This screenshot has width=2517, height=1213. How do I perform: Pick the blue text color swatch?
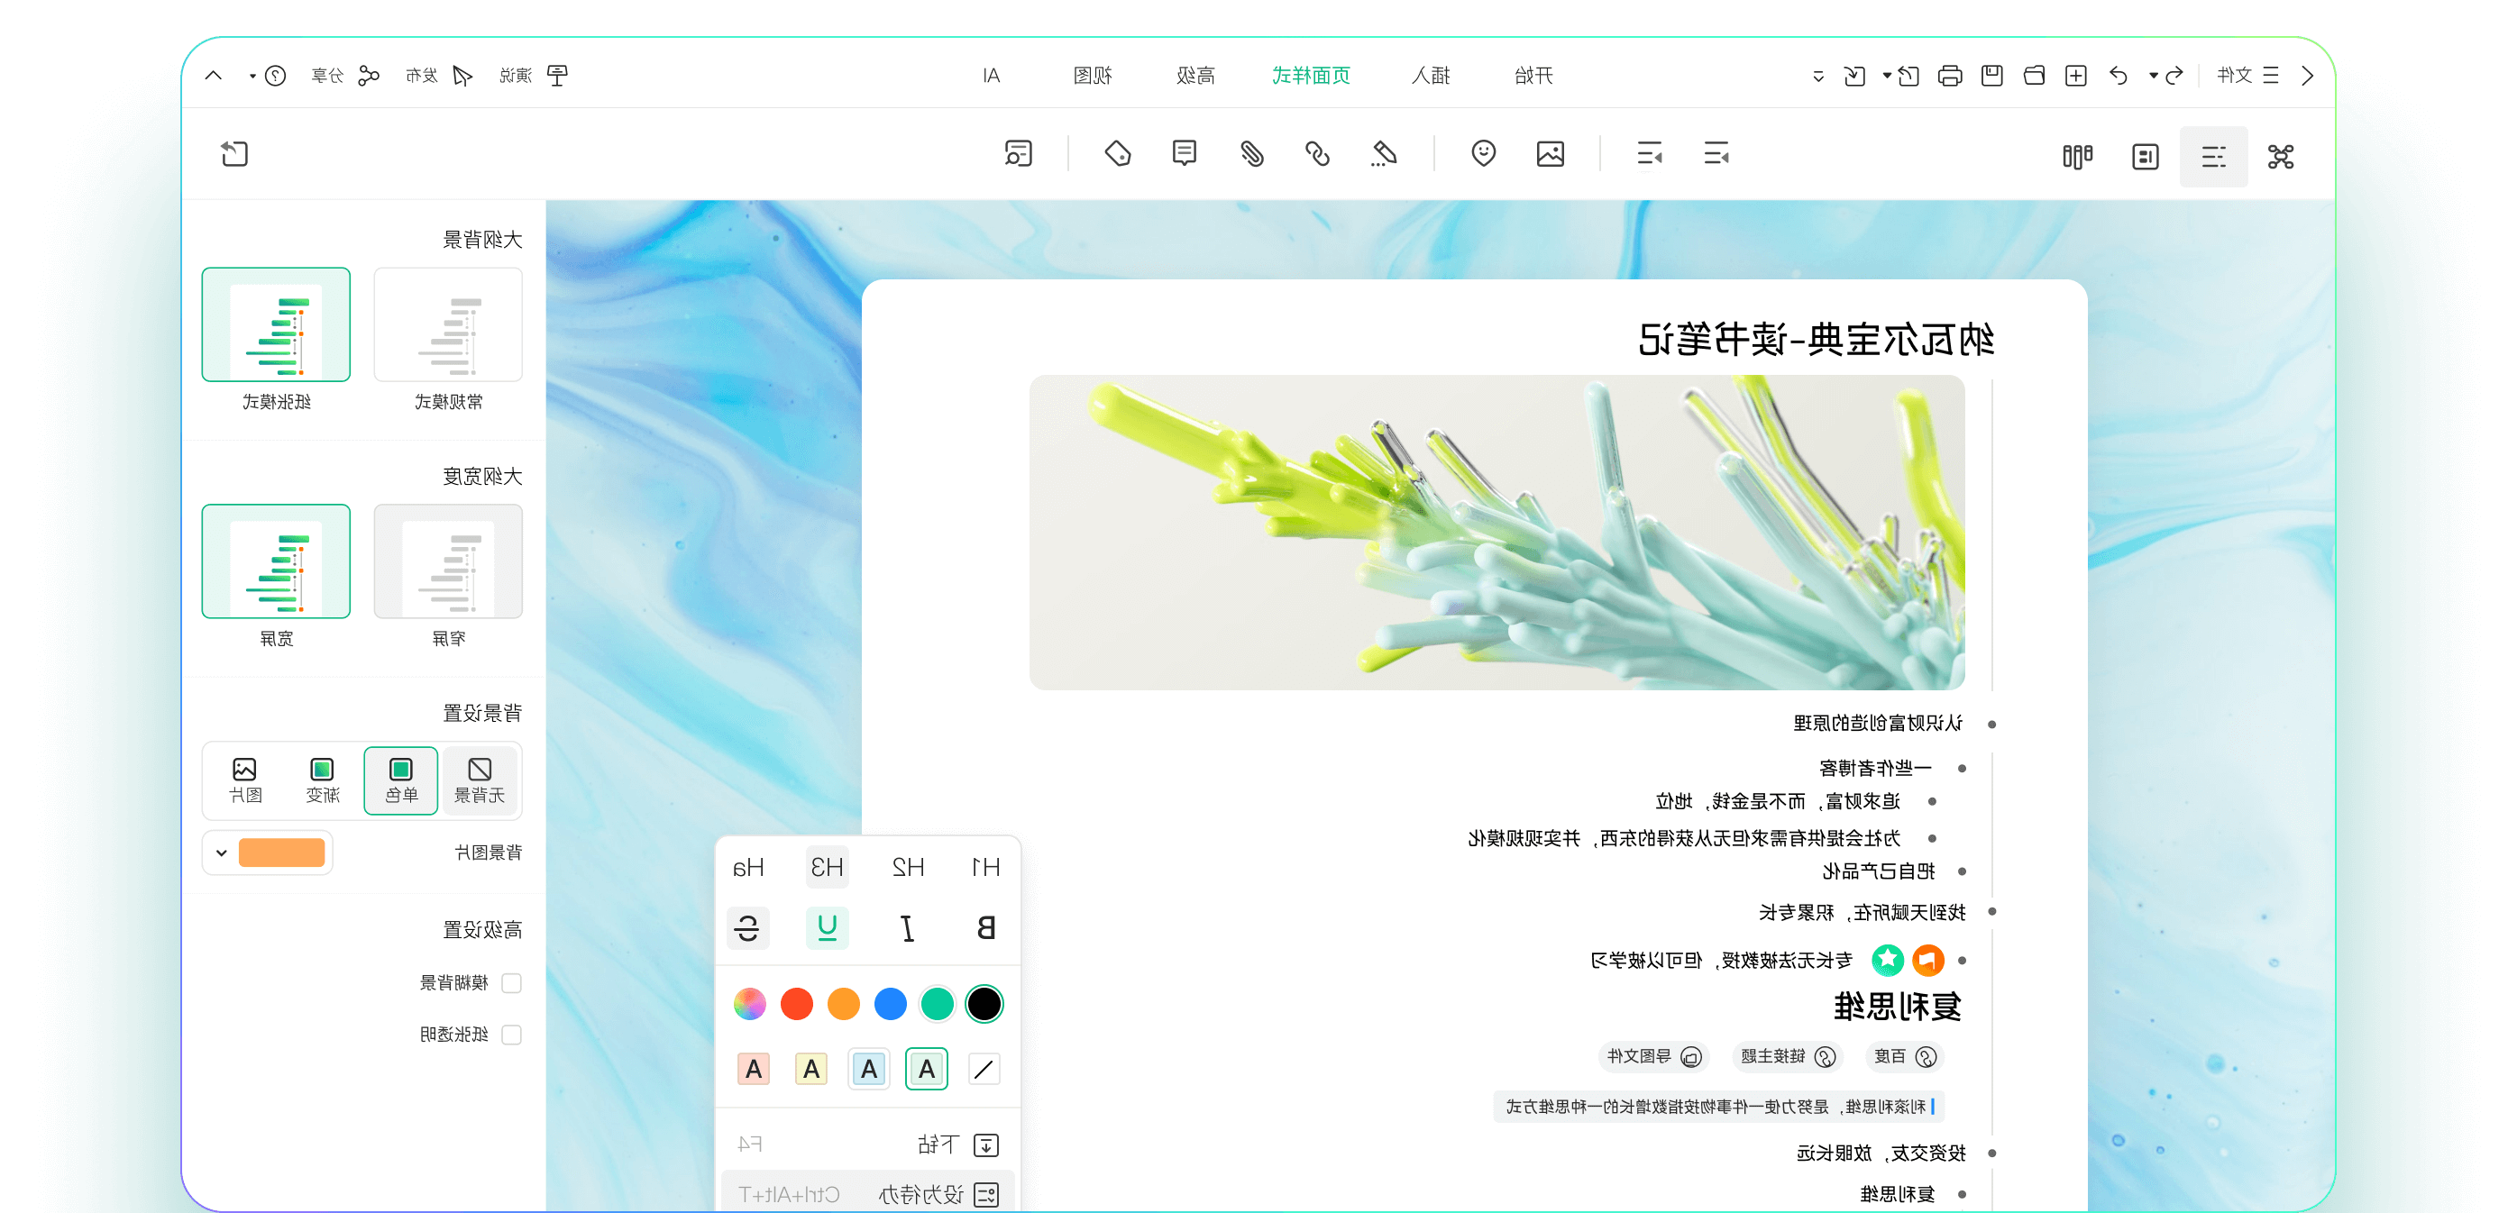pos(890,1003)
